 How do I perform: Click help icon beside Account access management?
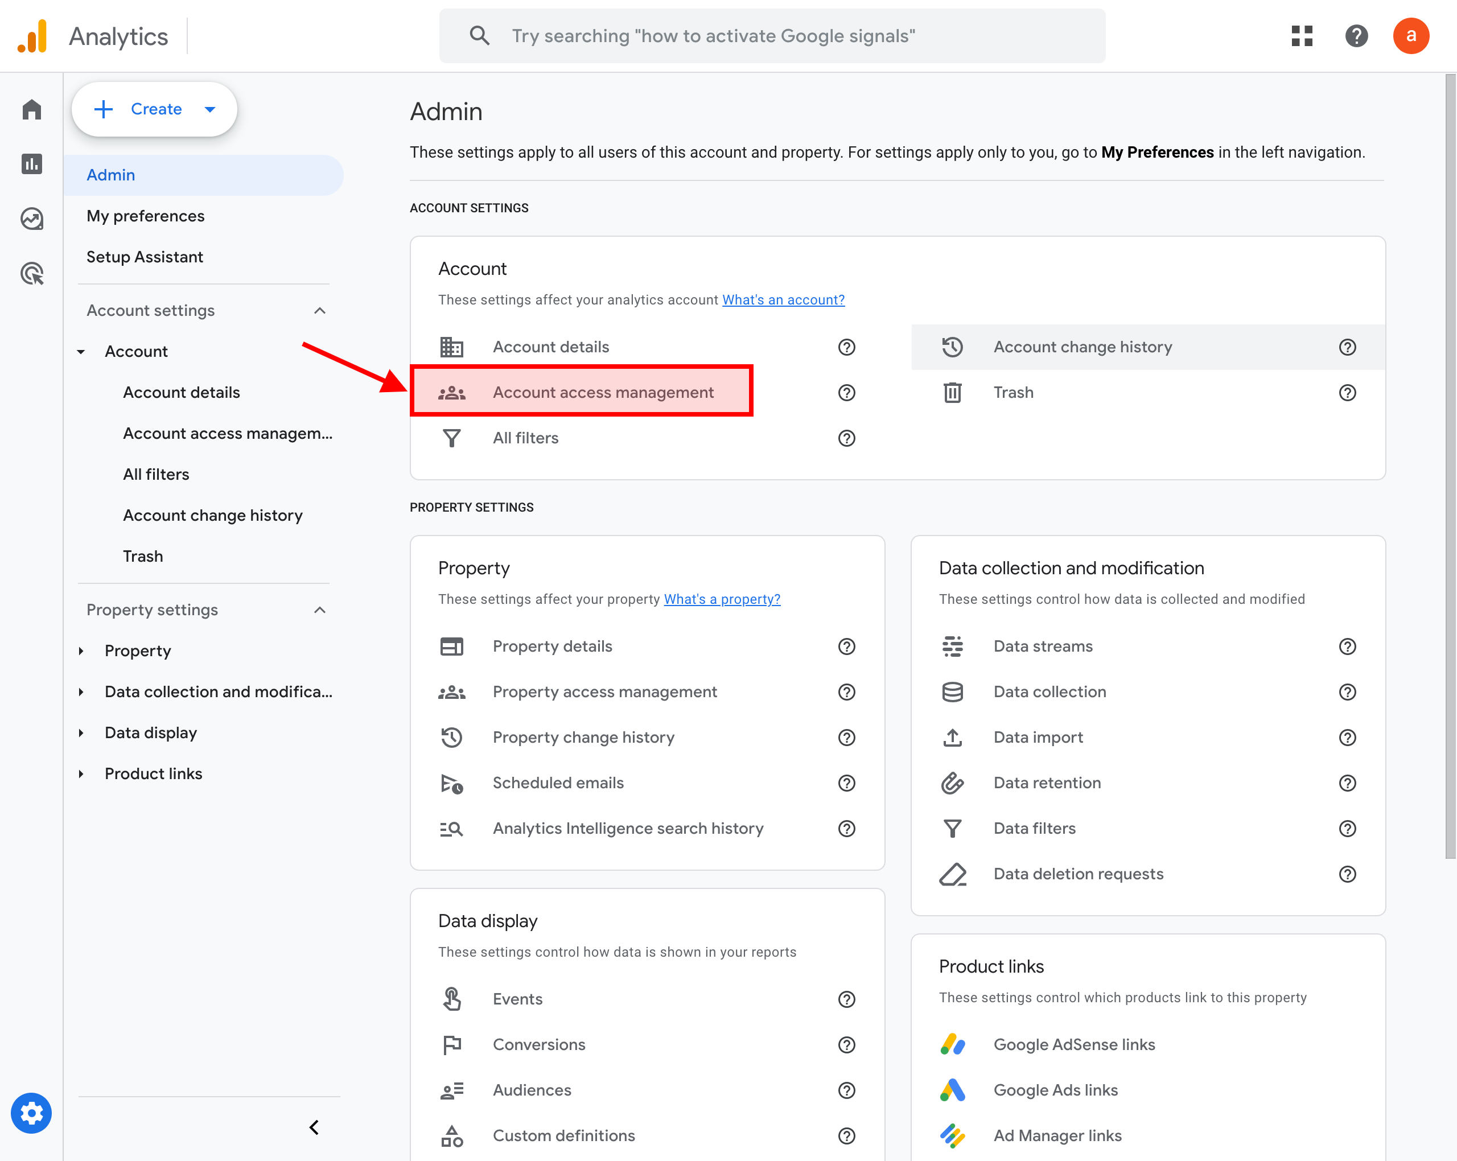pos(847,393)
